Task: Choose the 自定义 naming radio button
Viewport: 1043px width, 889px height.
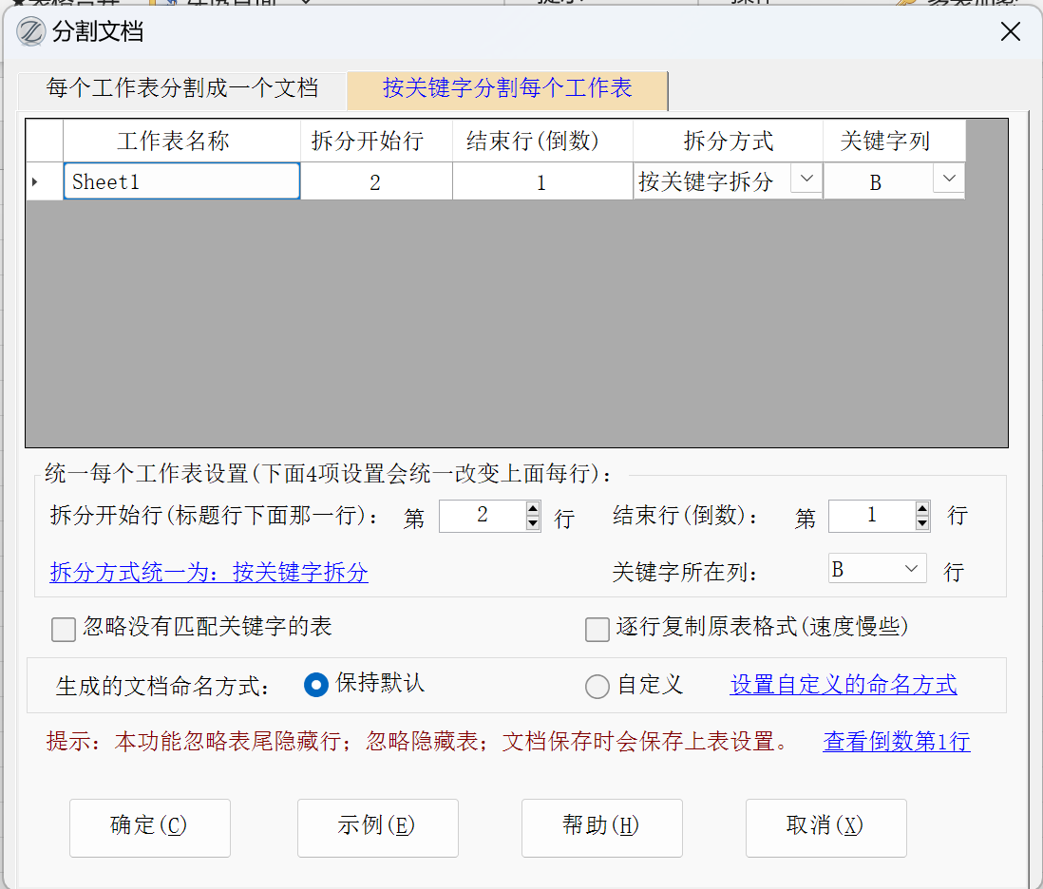Action: click(x=597, y=686)
